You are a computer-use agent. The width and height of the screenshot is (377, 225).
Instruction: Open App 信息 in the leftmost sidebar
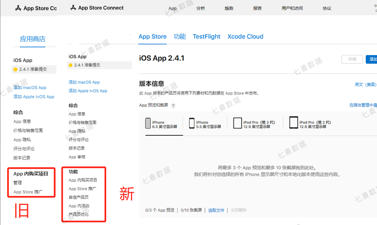(x=22, y=121)
